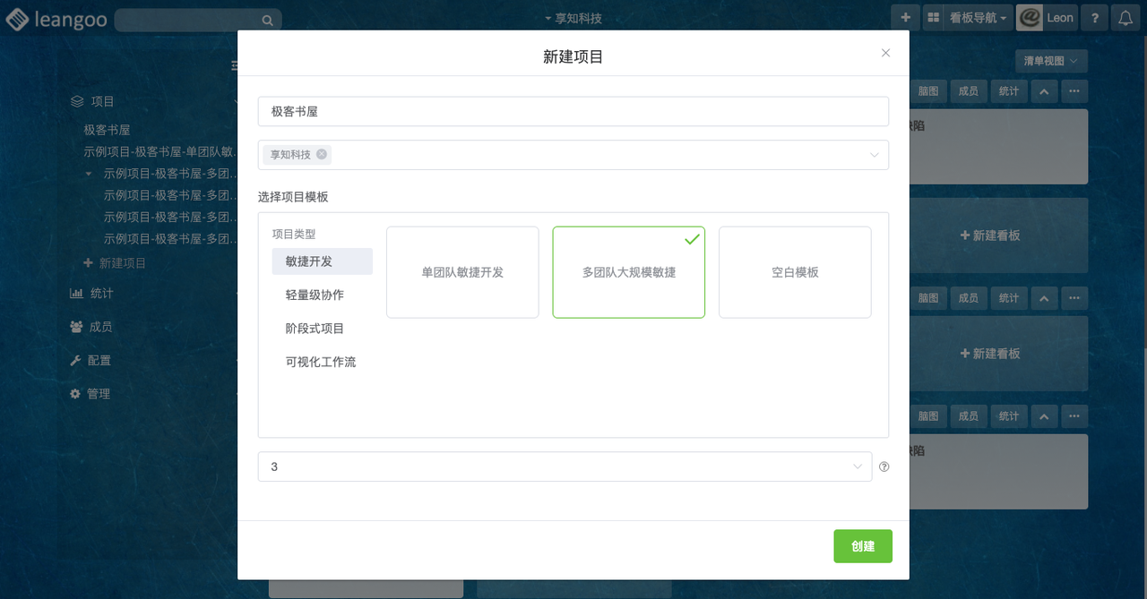Click the circled question mark beside the team count dropdown

884,466
